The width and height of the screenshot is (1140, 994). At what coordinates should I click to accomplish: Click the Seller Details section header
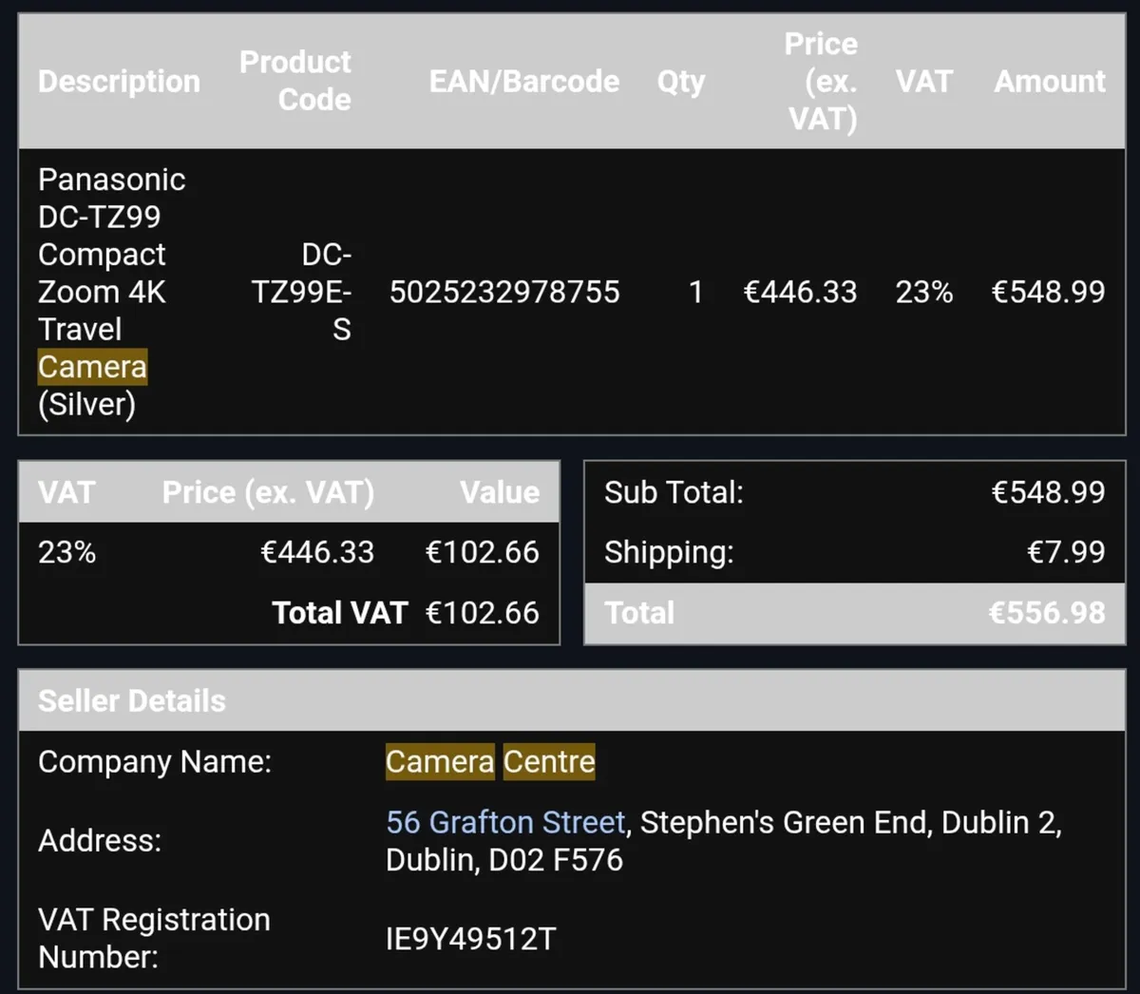pos(132,701)
